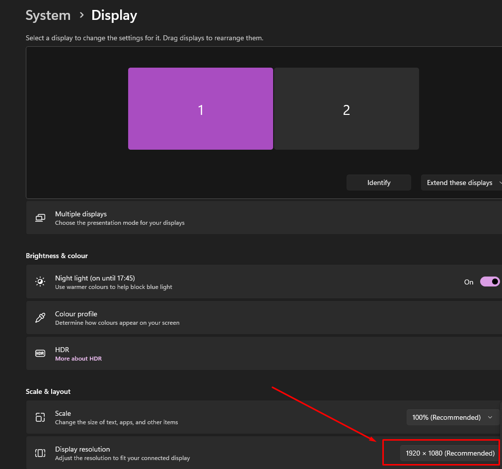Open the Colour profile settings row
Image resolution: width=502 pixels, height=469 pixels.
pos(263,317)
